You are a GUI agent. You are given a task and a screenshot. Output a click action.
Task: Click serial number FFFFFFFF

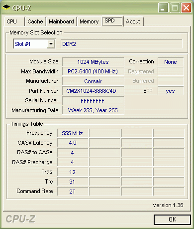pos(93,101)
